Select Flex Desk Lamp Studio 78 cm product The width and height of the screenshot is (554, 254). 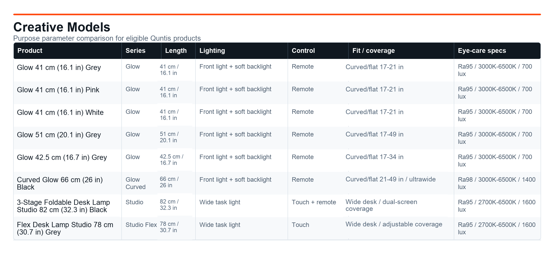[x=65, y=228]
